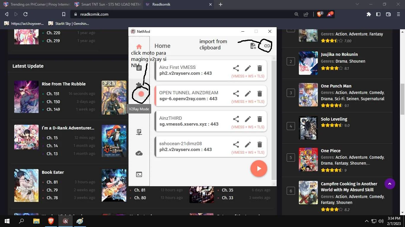Toggle the browser sidebar panel icon

pyautogui.click(x=378, y=14)
